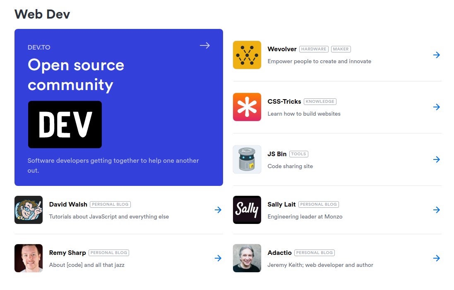Click the KNOWLEDGE tag on CSS-Tricks

point(320,102)
